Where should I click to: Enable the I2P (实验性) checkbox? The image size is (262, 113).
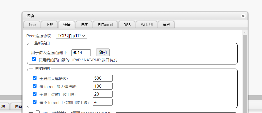pyautogui.click(x=38, y=112)
